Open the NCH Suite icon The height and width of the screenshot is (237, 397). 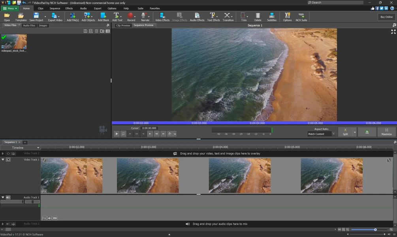(x=301, y=17)
